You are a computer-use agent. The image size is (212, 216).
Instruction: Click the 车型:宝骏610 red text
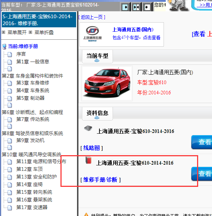pyautogui.click(x=152, y=82)
